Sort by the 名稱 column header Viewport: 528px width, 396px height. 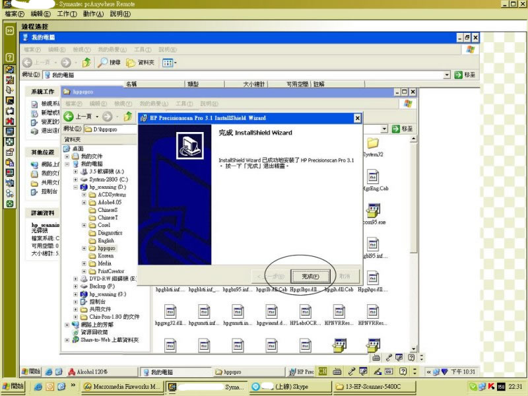[x=154, y=84]
